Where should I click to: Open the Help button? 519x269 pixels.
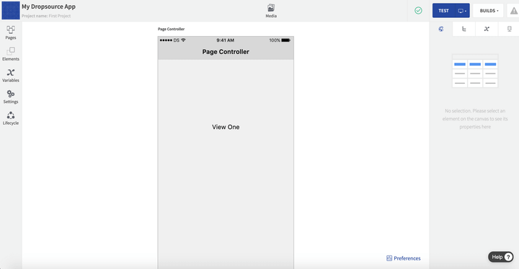coord(501,257)
